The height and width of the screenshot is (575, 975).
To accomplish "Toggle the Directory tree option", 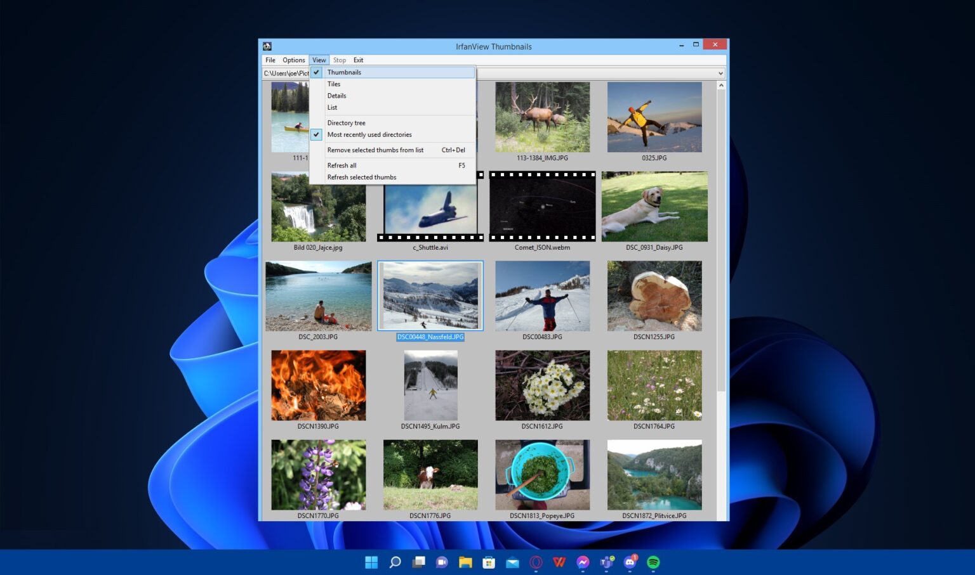I will 346,122.
